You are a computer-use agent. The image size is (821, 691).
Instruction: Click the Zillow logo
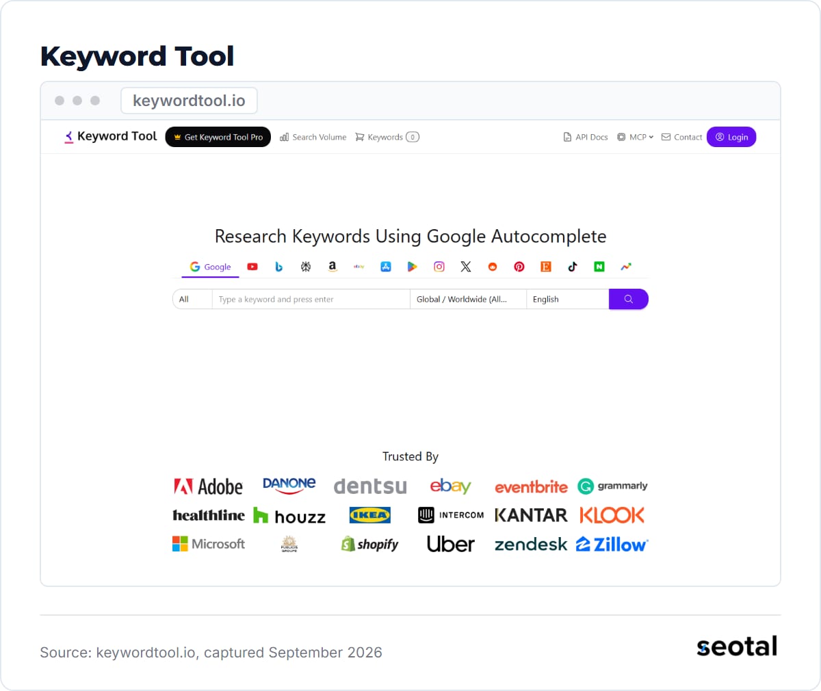pos(612,544)
